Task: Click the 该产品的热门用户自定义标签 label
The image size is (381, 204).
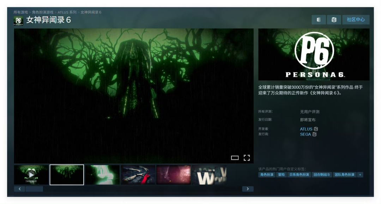Action: (x=282, y=169)
